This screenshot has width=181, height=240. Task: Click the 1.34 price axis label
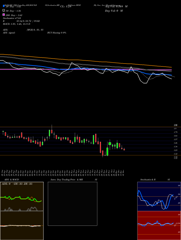click(175, 147)
